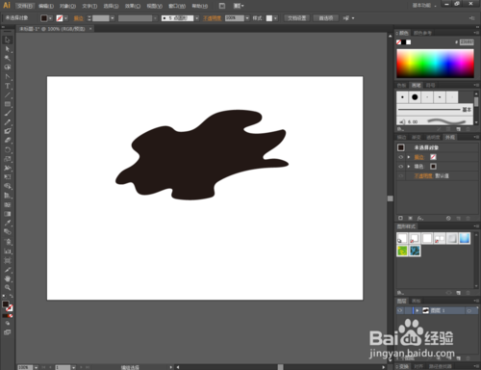The width and height of the screenshot is (481, 370).
Task: Expand the Stroke row in Appearance panel
Action: tap(409, 157)
